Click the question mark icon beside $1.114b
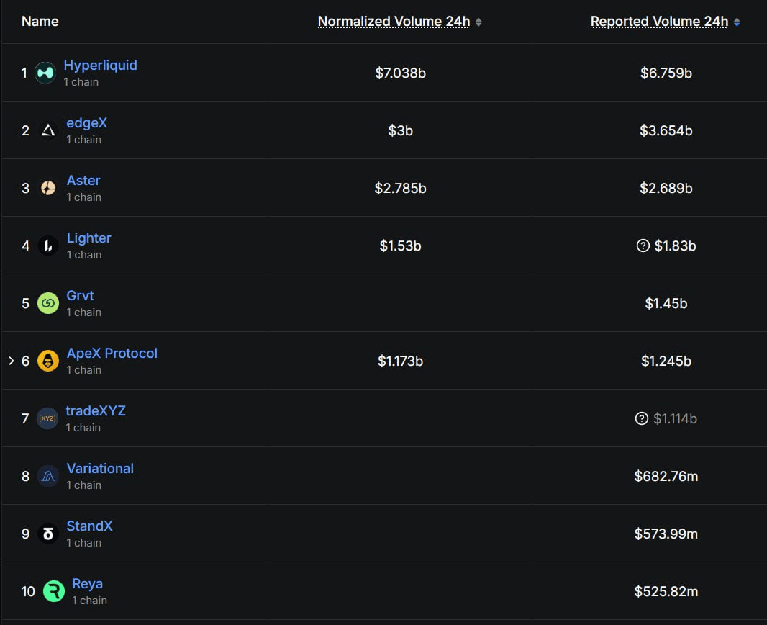 click(642, 418)
